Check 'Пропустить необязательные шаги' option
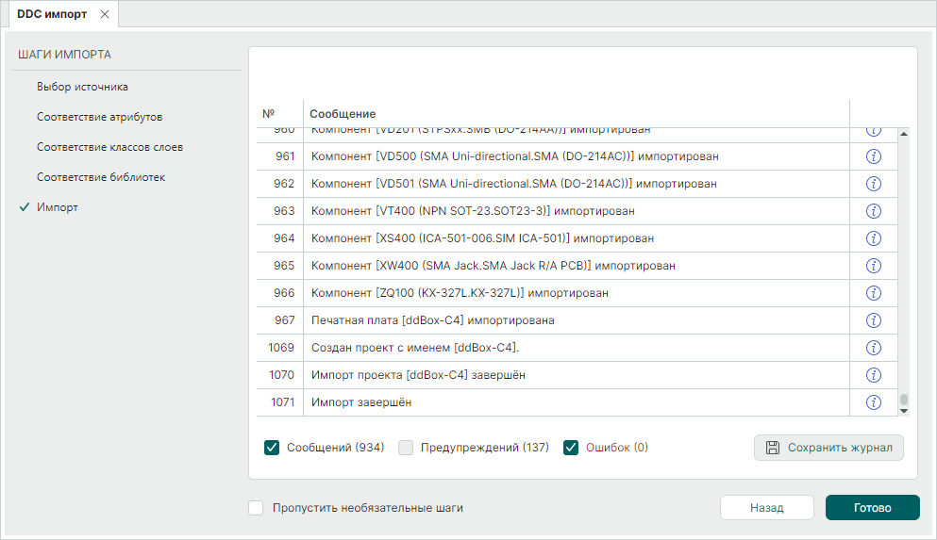937x540 pixels. tap(256, 508)
